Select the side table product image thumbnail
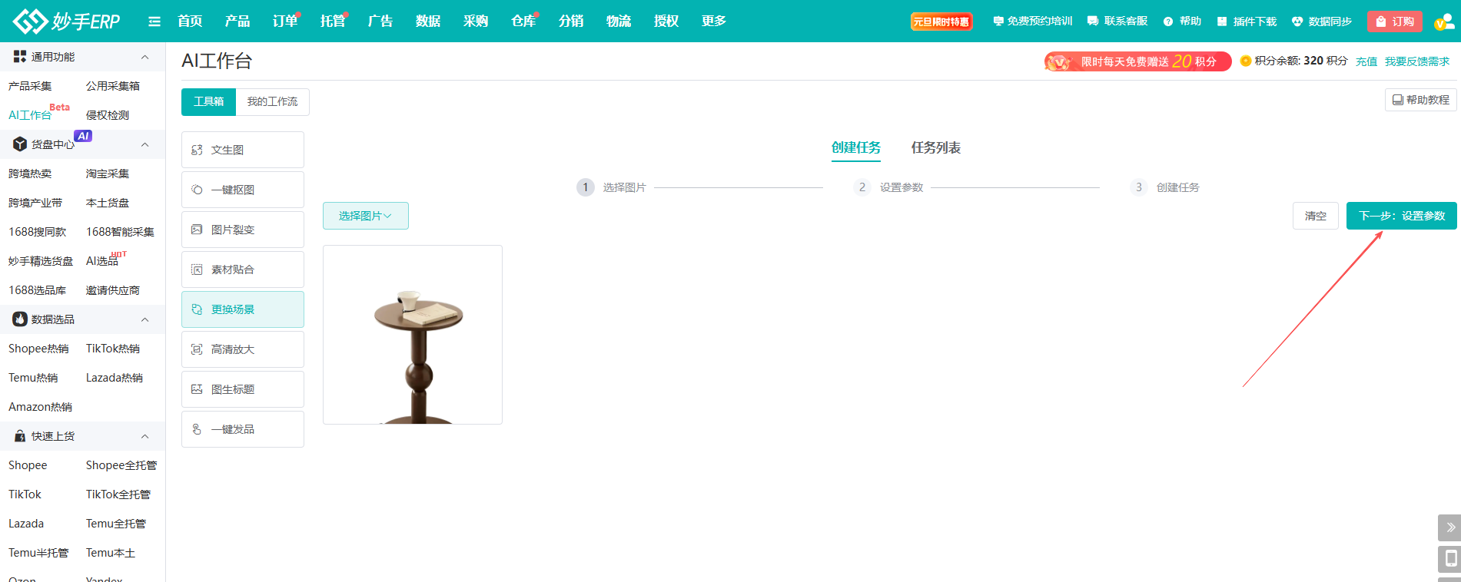 pyautogui.click(x=413, y=335)
